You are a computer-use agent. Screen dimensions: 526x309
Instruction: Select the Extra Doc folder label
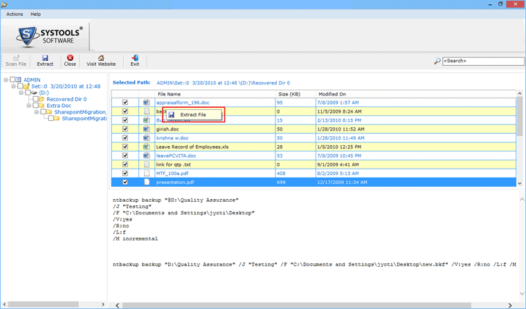(x=59, y=106)
